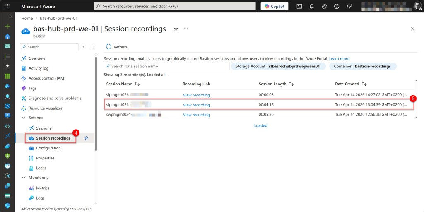Click the Learn more link
The height and width of the screenshot is (212, 424).
point(339,59)
